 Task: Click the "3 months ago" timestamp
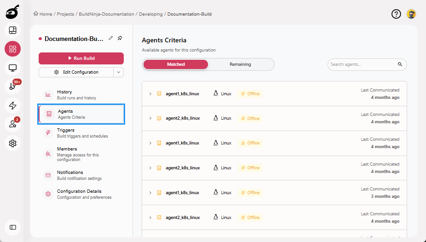(385, 196)
